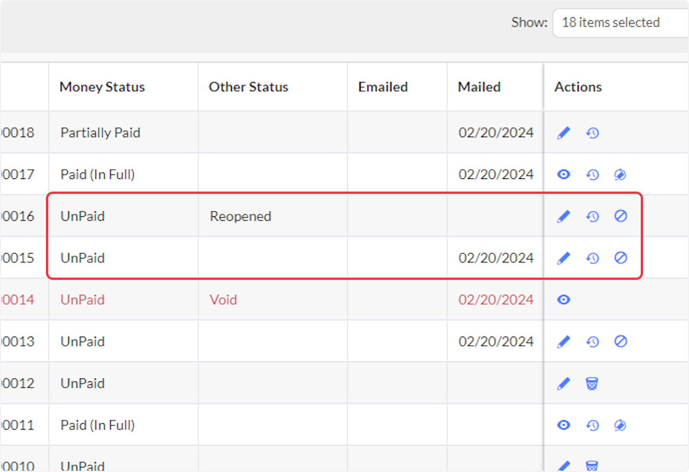The width and height of the screenshot is (689, 472).
Task: Edit the Reopened invoice in row 0016
Action: coord(564,216)
